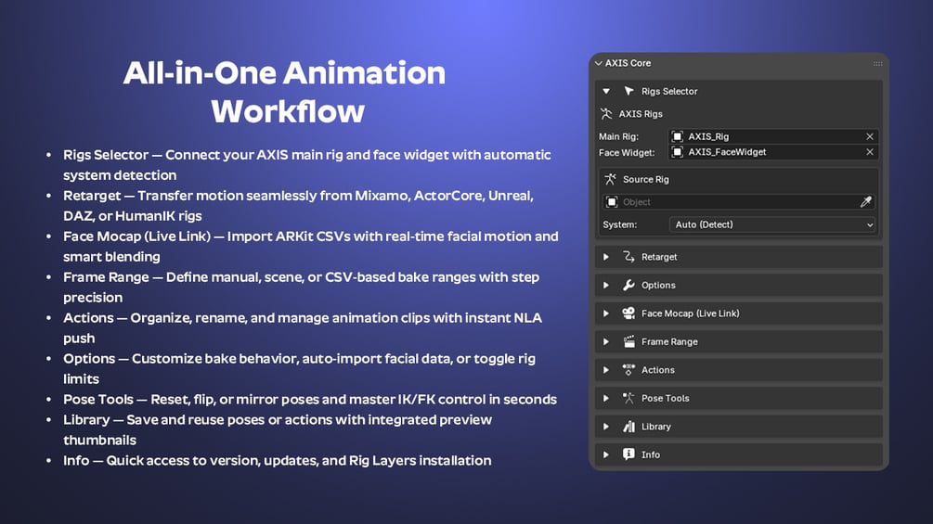Pick source object with eyedropper

pyautogui.click(x=866, y=202)
